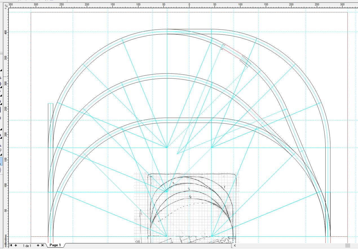Open the Page 1 tab
This screenshot has width=358, height=249.
(55, 245)
